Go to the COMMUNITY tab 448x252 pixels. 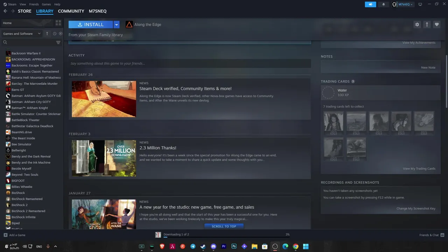click(71, 11)
